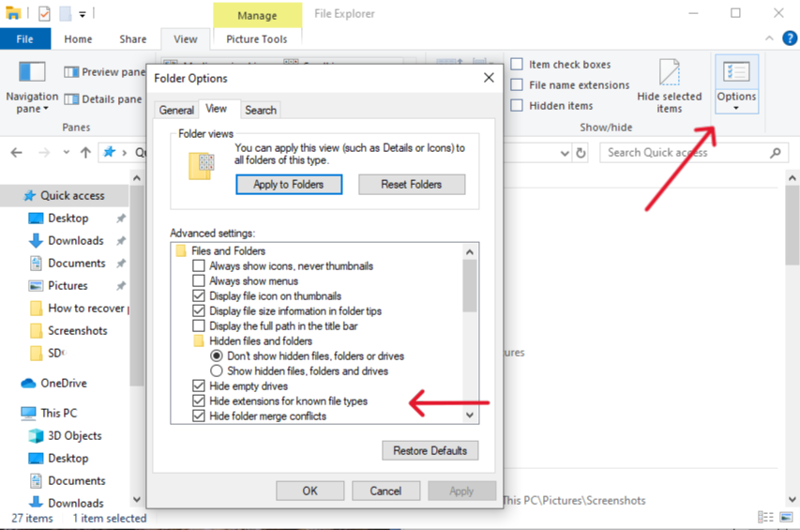
Task: Uncheck Hide folder merge conflicts
Action: (199, 416)
